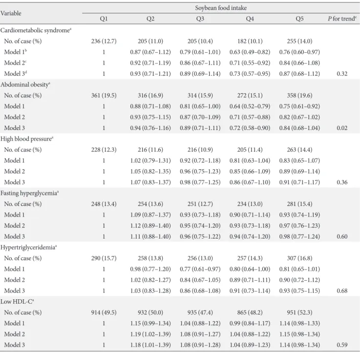Select P for trend value 0.60

click(x=342, y=237)
